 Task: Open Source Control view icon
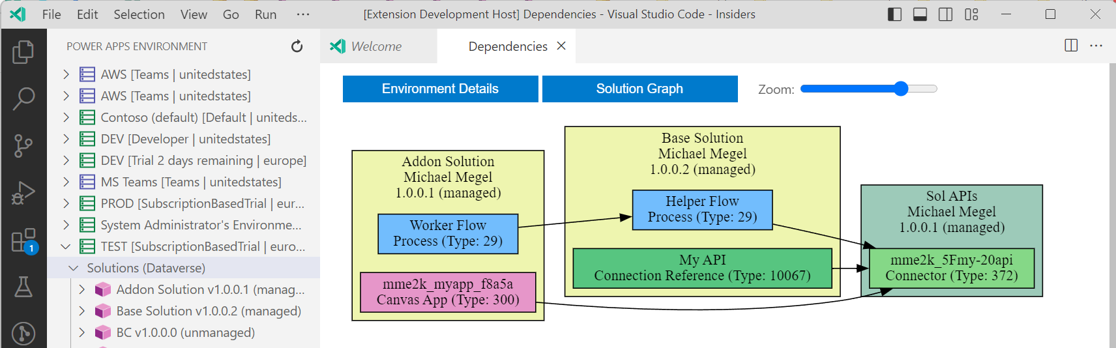[x=23, y=146]
